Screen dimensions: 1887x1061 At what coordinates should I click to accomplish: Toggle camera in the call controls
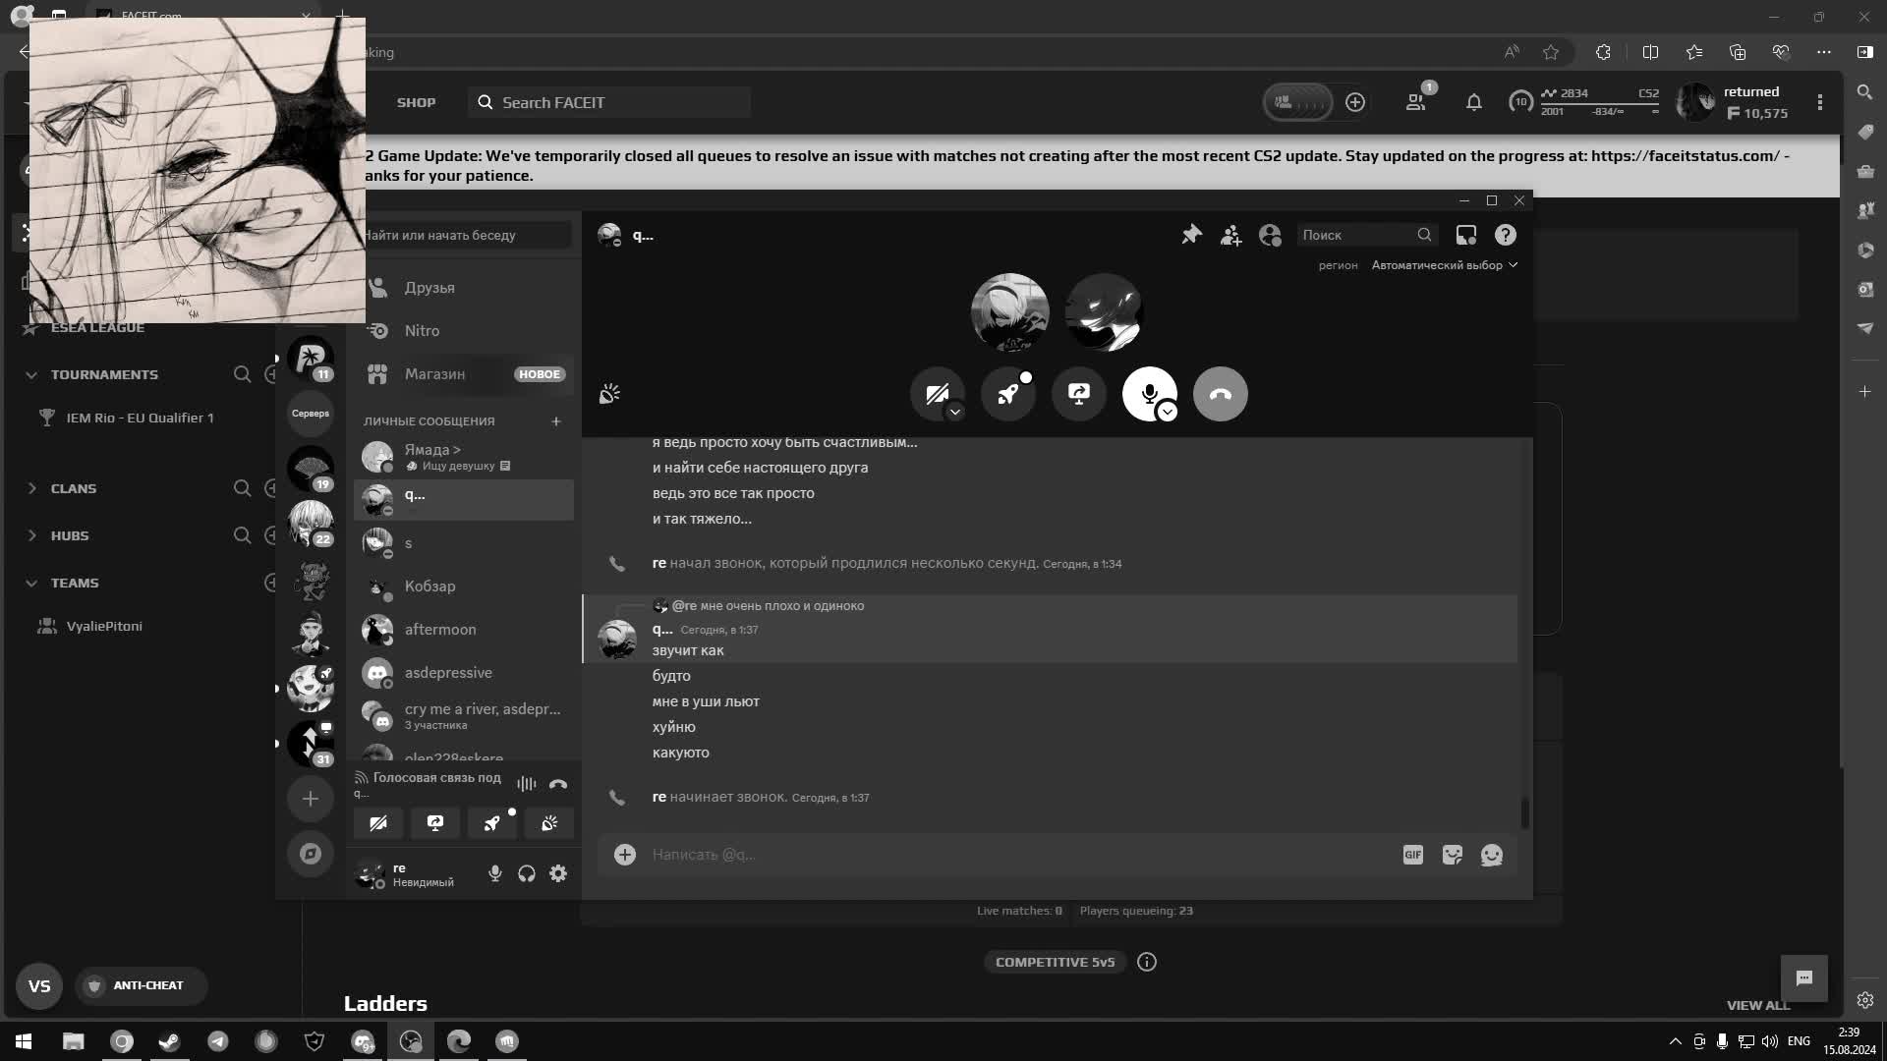click(937, 394)
